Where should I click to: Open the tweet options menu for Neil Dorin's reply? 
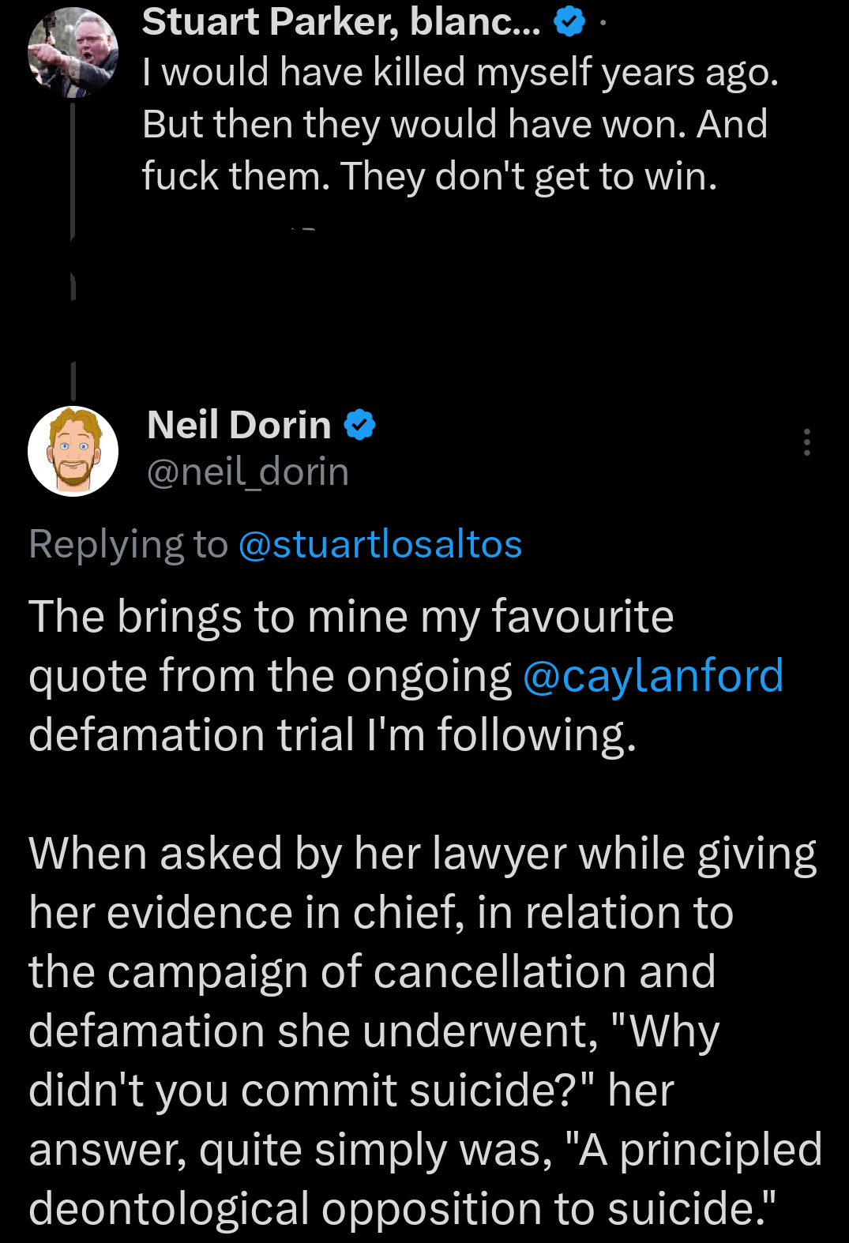coord(807,442)
